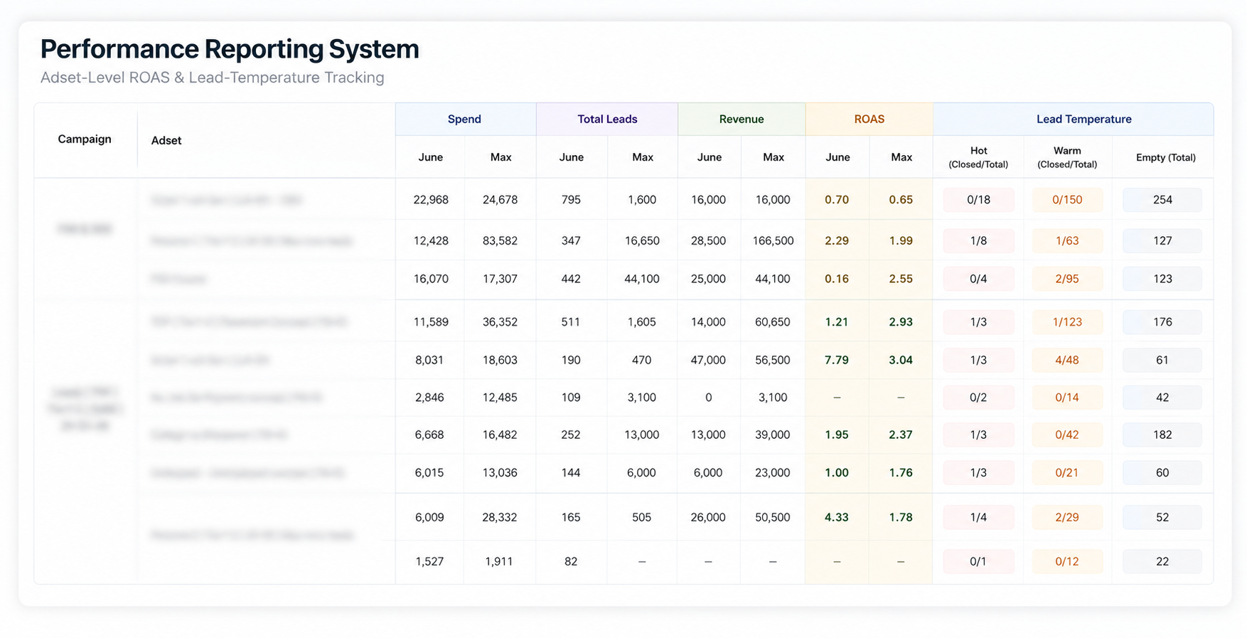Image resolution: width=1247 pixels, height=638 pixels.
Task: Select the max spend cell 28,332
Action: click(x=500, y=518)
